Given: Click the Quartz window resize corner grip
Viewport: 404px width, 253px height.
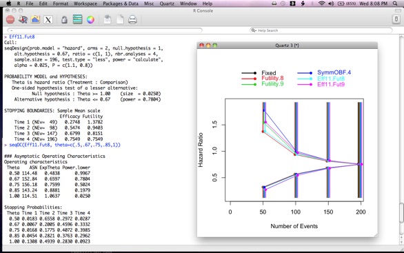Looking at the screenshot, I should pyautogui.click(x=376, y=235).
